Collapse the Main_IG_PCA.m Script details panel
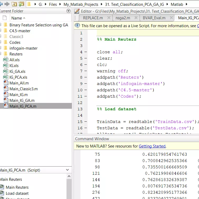Viewport: 199px width, 199px height. click(67, 170)
